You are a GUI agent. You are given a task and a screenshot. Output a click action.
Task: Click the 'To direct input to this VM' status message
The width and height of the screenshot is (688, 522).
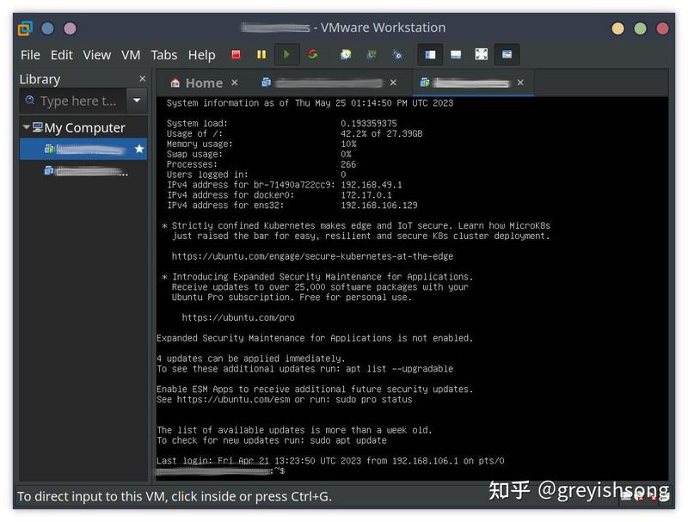175,496
